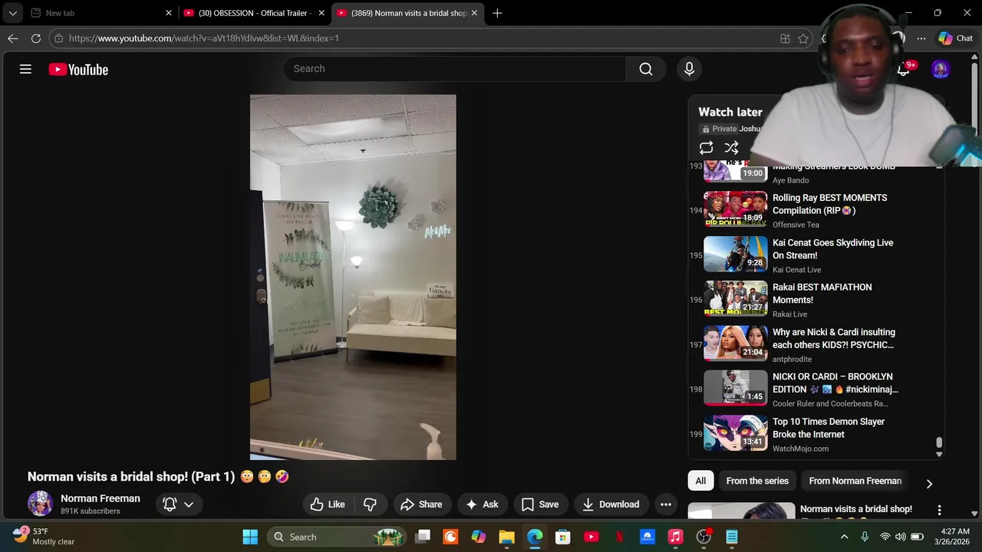The image size is (982, 552).
Task: Click the YouTube search magnifier button
Action: [x=646, y=69]
